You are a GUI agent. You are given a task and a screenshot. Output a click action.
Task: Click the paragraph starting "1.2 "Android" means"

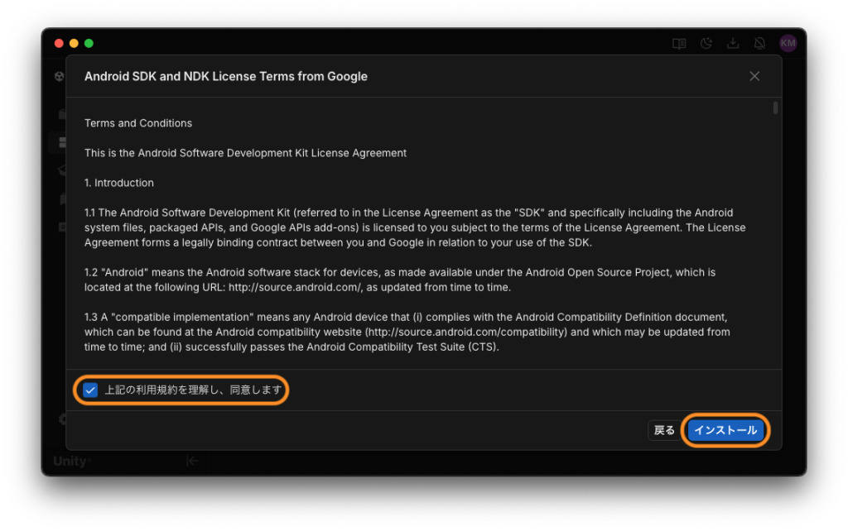pos(400,280)
